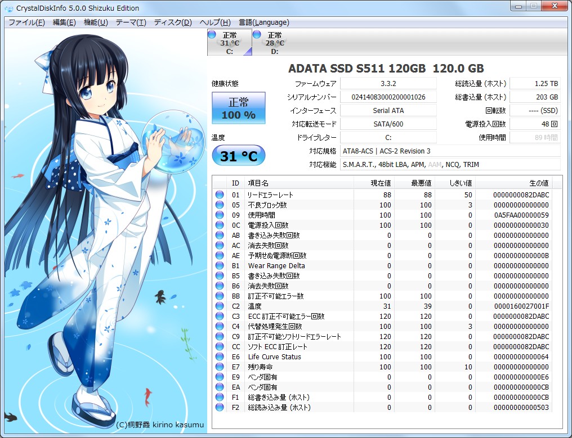Click the 31°C temperature button
Viewport: 572px width, 438px height.
point(238,155)
